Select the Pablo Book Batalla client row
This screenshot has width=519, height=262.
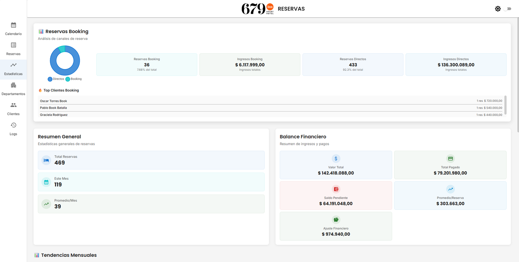pos(271,108)
